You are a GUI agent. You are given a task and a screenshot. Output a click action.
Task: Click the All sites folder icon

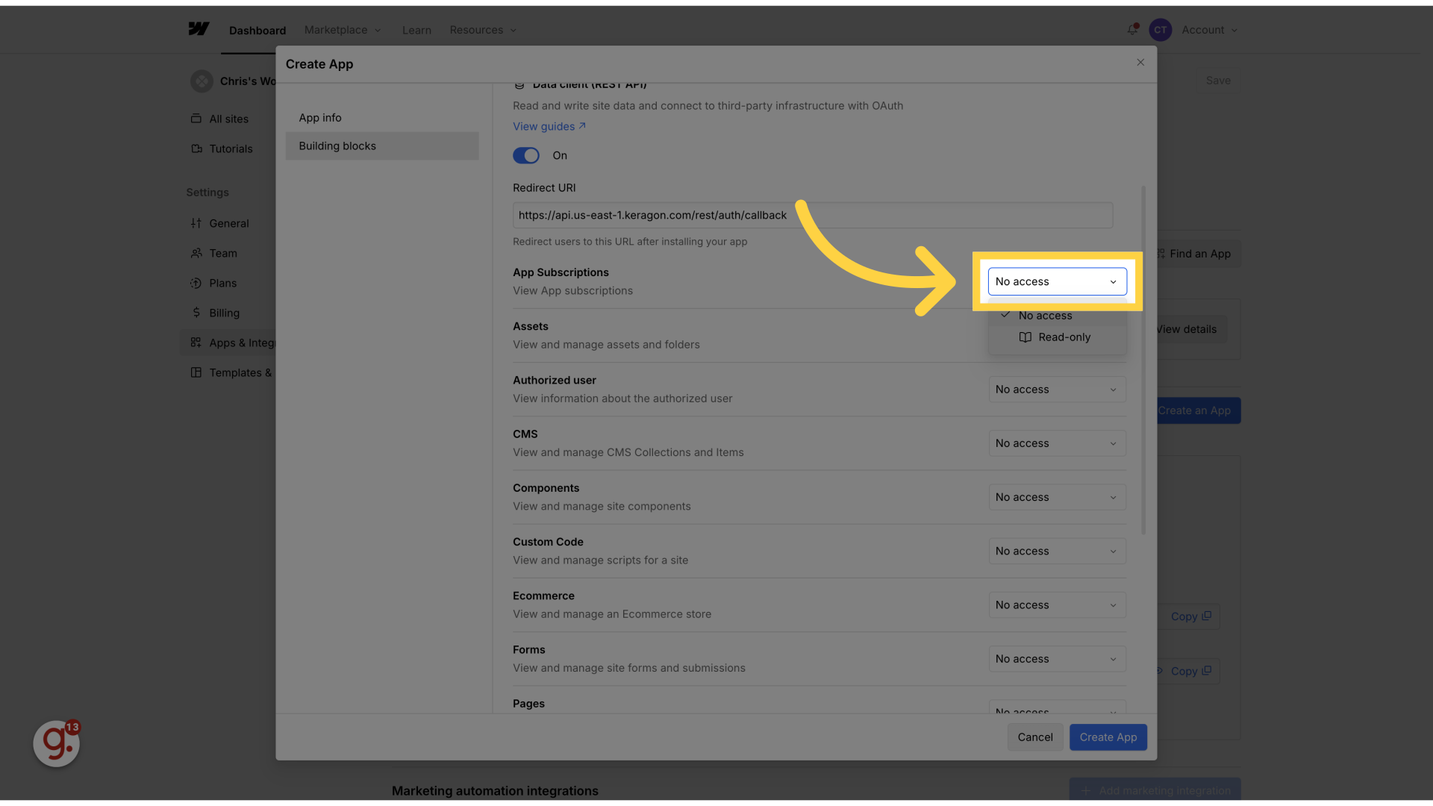[196, 119]
